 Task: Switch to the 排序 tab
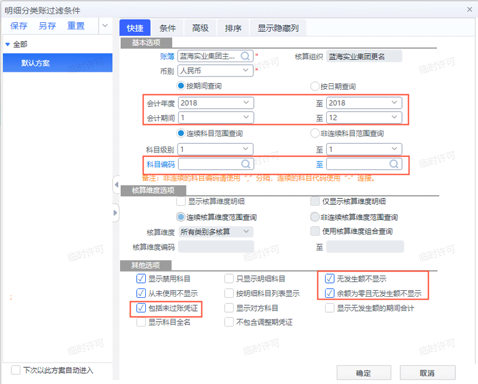(232, 27)
